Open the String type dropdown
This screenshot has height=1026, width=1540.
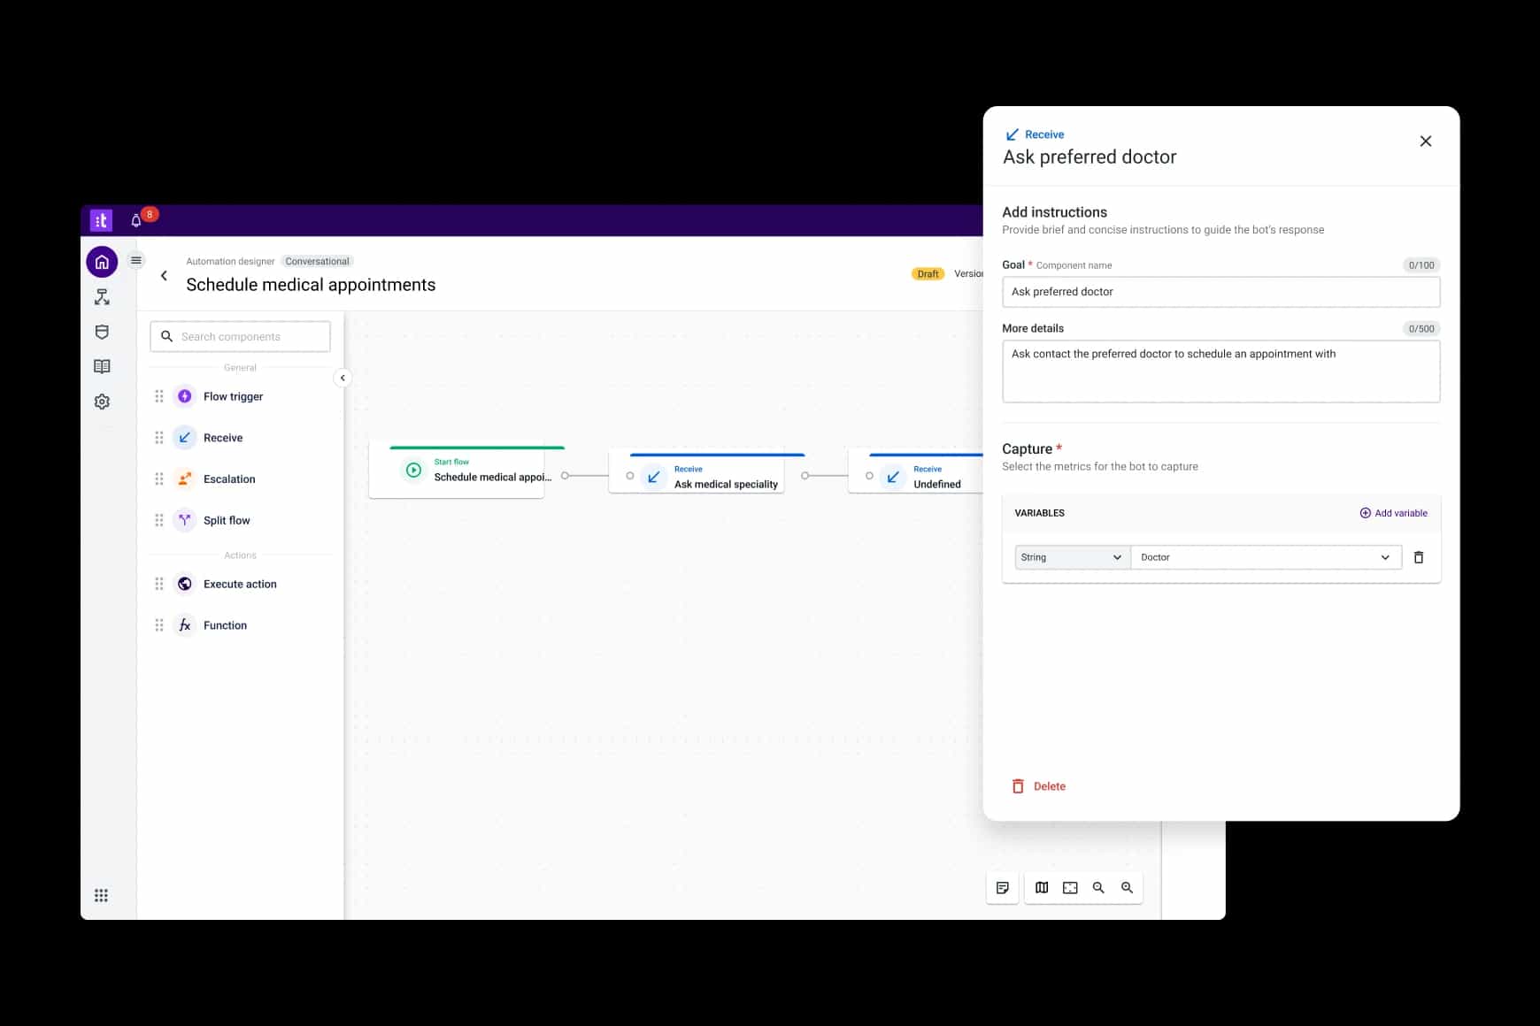tap(1072, 557)
